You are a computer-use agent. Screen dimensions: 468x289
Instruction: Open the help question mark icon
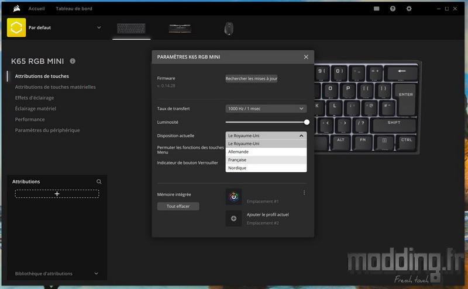393,9
